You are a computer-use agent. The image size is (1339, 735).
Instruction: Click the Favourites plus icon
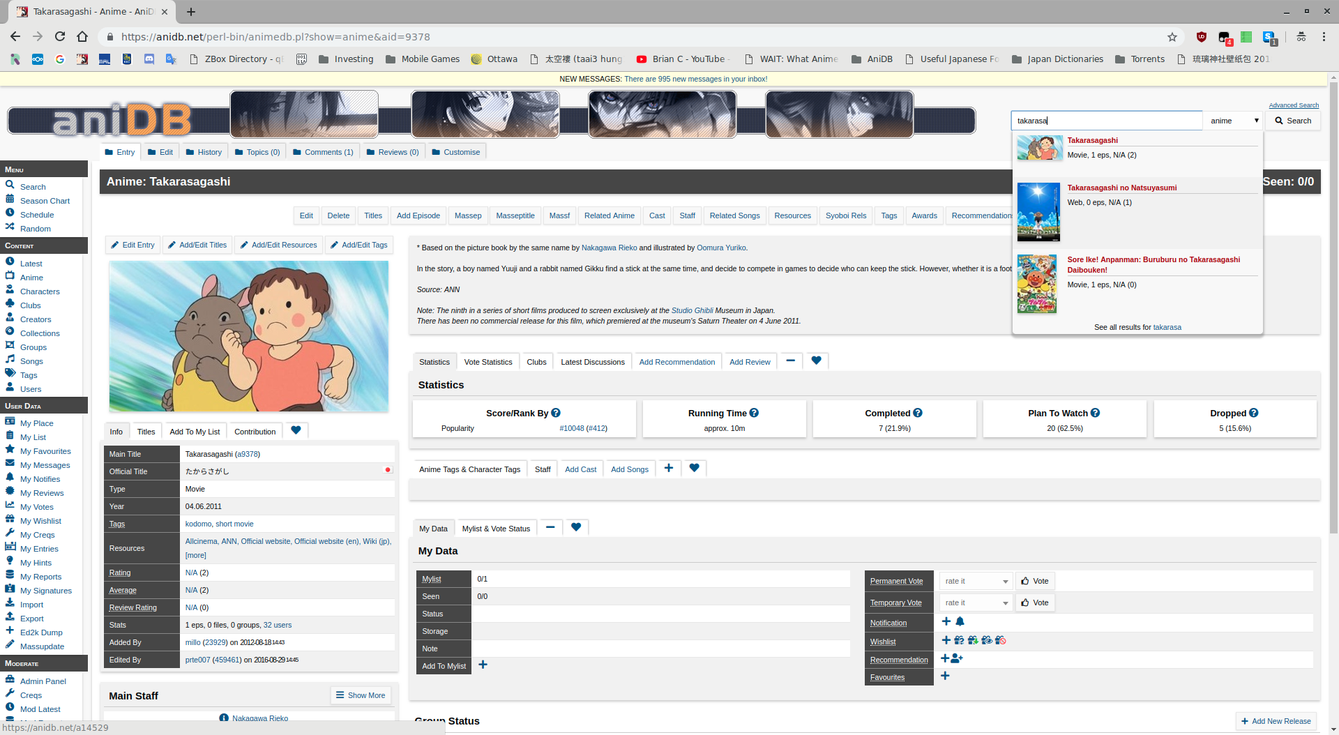click(945, 676)
